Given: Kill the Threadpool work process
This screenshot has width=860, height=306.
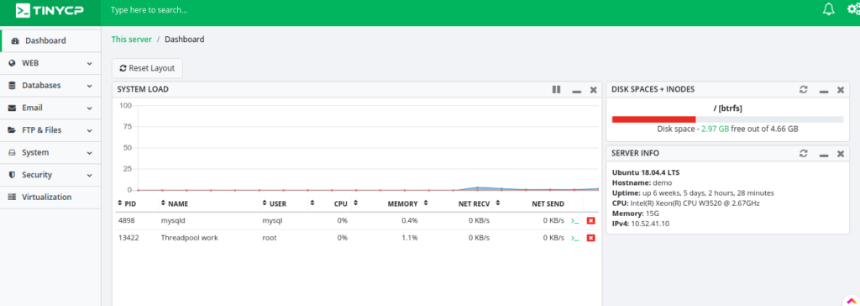Looking at the screenshot, I should [x=590, y=238].
